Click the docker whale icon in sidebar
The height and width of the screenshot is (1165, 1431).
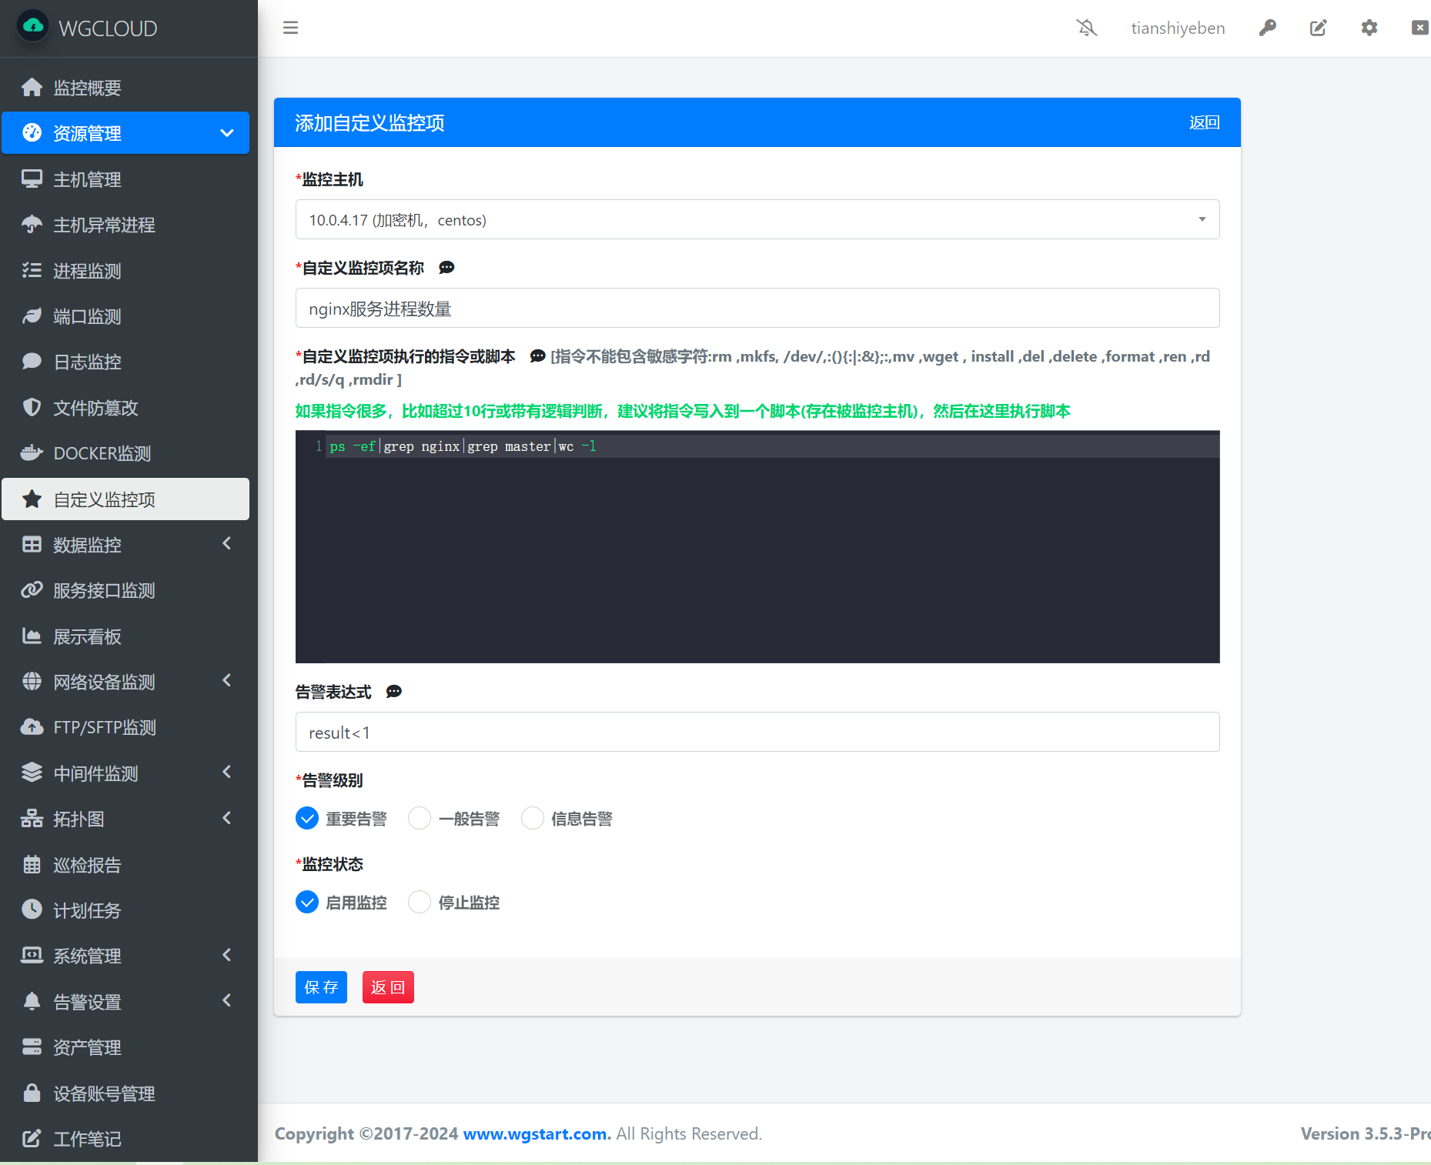[x=32, y=452]
